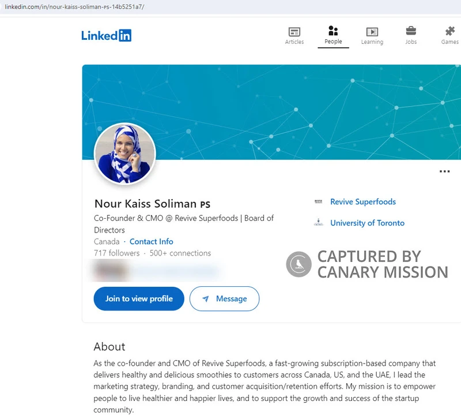Viewport: 461px width, 416px height.
Task: Open the Revive Superfoods company link
Action: 363,202
